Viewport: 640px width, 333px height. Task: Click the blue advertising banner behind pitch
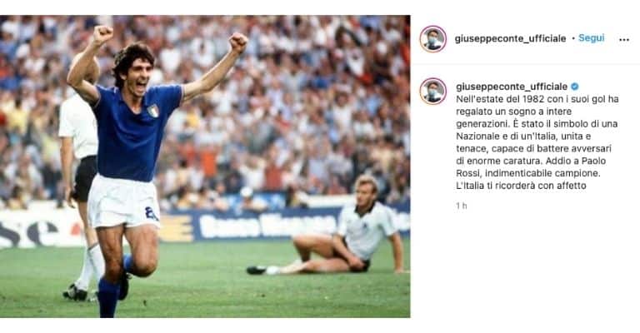[286, 223]
